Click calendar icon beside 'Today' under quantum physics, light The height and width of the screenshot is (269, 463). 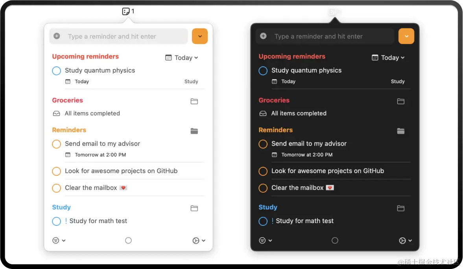click(68, 82)
